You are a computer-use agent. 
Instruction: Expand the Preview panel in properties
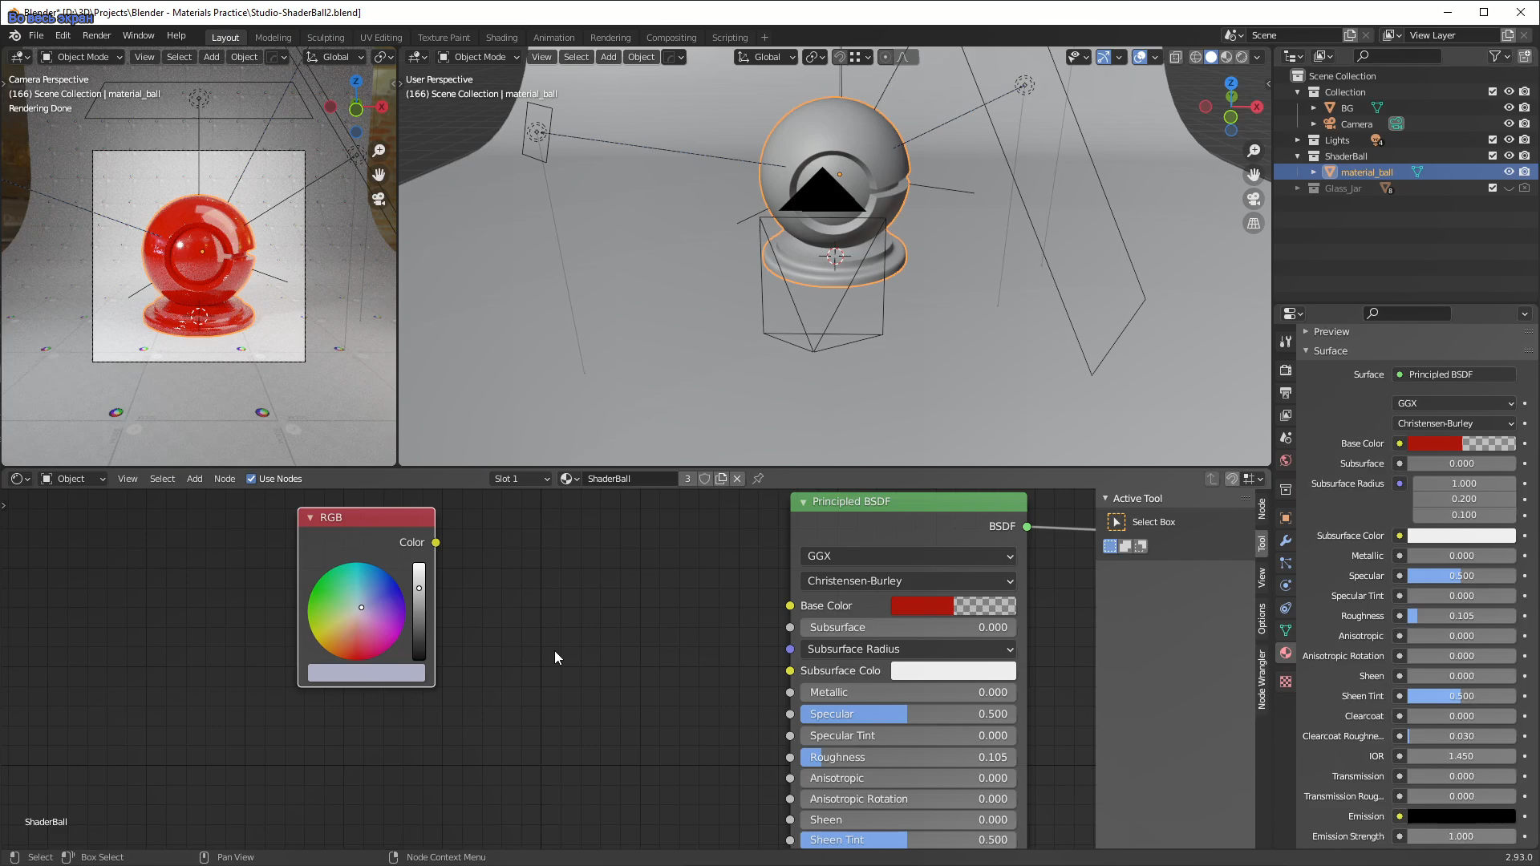coord(1331,331)
